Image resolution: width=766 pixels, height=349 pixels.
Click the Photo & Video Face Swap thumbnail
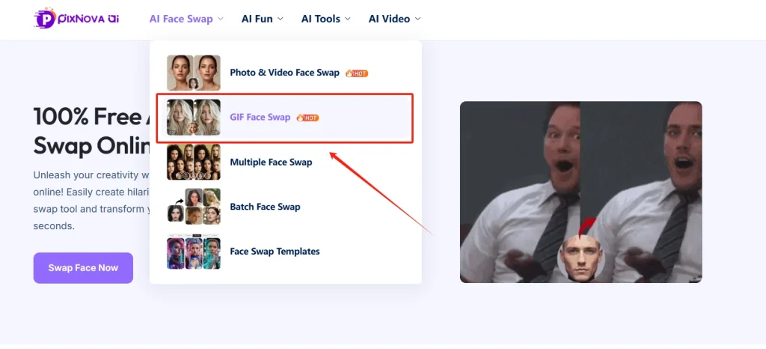coord(193,73)
